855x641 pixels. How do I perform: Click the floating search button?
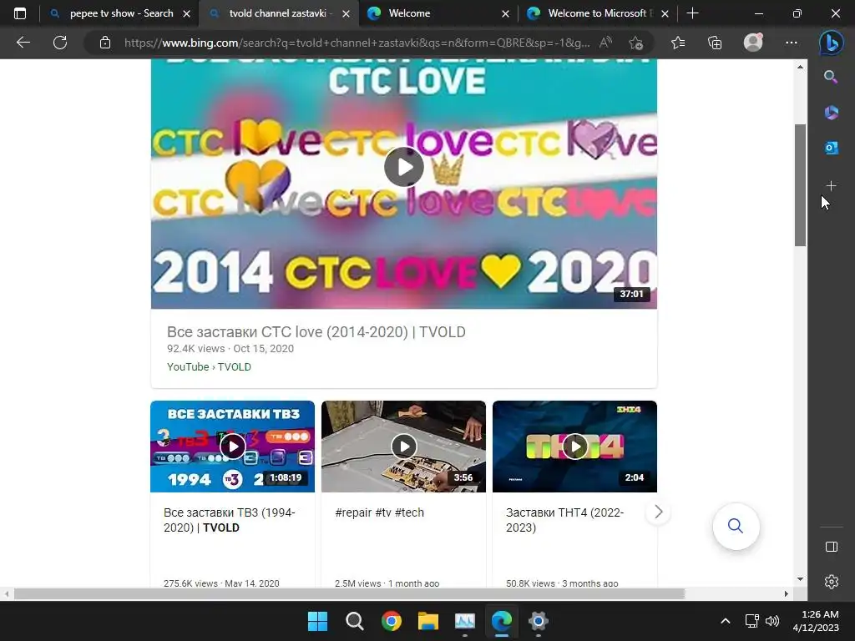pyautogui.click(x=736, y=526)
